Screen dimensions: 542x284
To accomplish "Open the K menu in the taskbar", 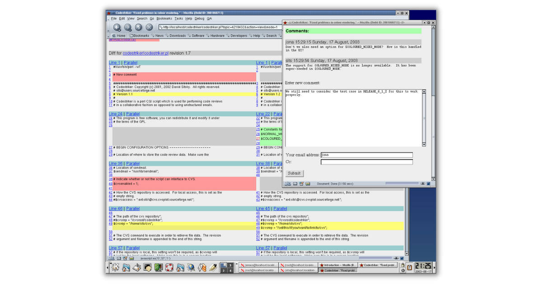I will (115, 267).
